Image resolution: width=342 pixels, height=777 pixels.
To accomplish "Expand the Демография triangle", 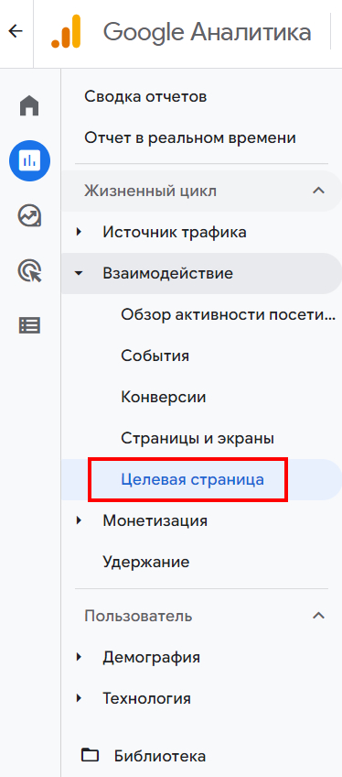I will click(x=79, y=658).
